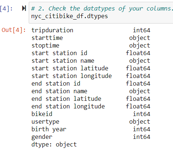Click the 'usertype' row label
The height and width of the screenshot is (153, 173).
[x=45, y=122]
